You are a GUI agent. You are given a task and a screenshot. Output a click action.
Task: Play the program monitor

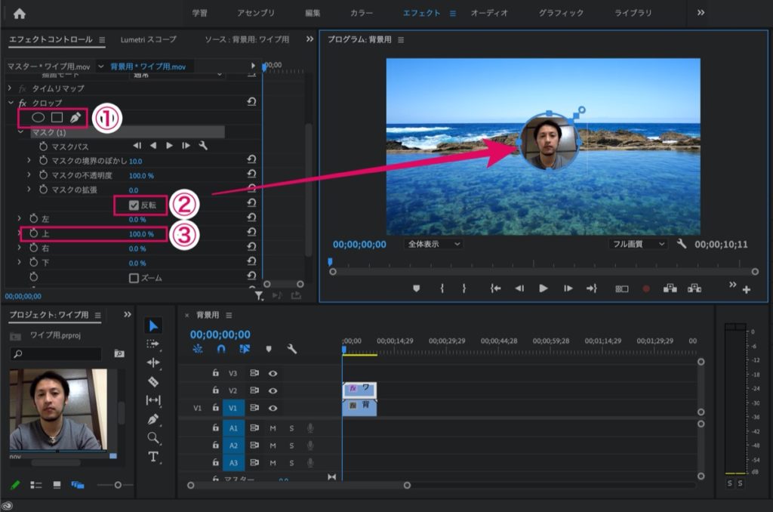544,288
